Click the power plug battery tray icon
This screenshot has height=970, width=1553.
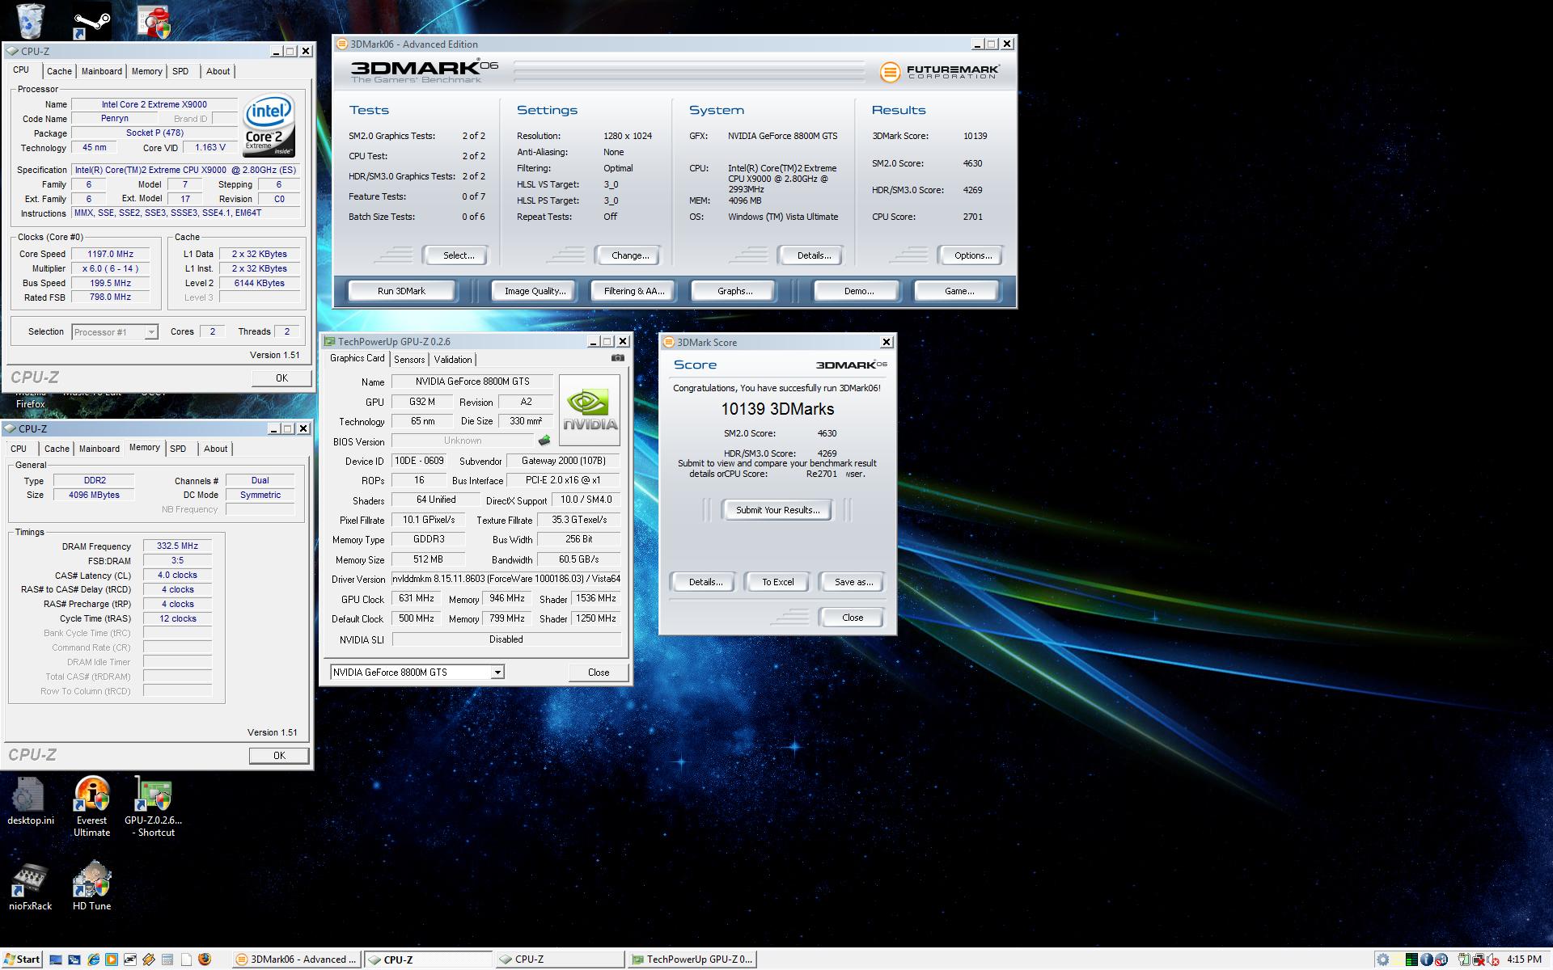click(1464, 959)
